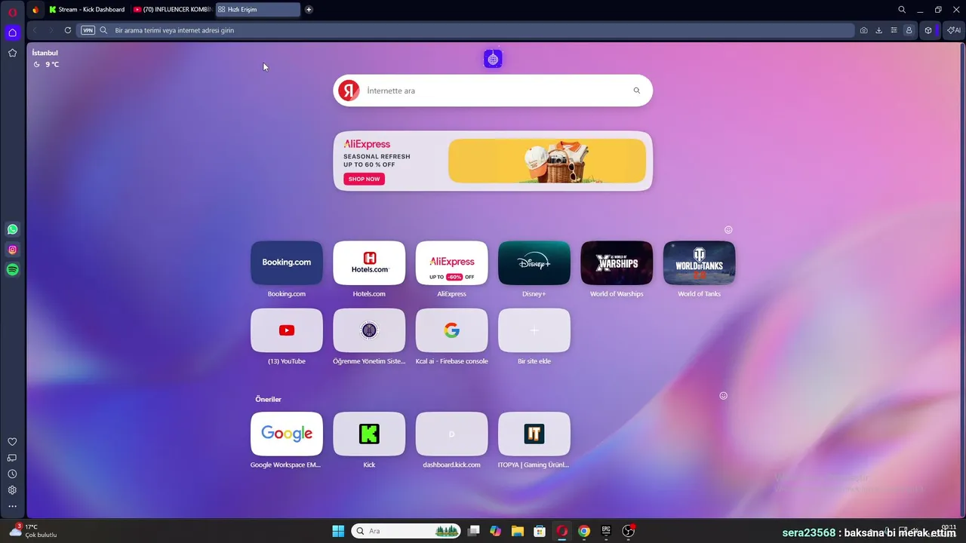Open the World of Tanks tile

coord(699,262)
